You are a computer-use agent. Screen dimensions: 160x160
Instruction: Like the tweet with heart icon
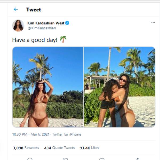pos(102,159)
